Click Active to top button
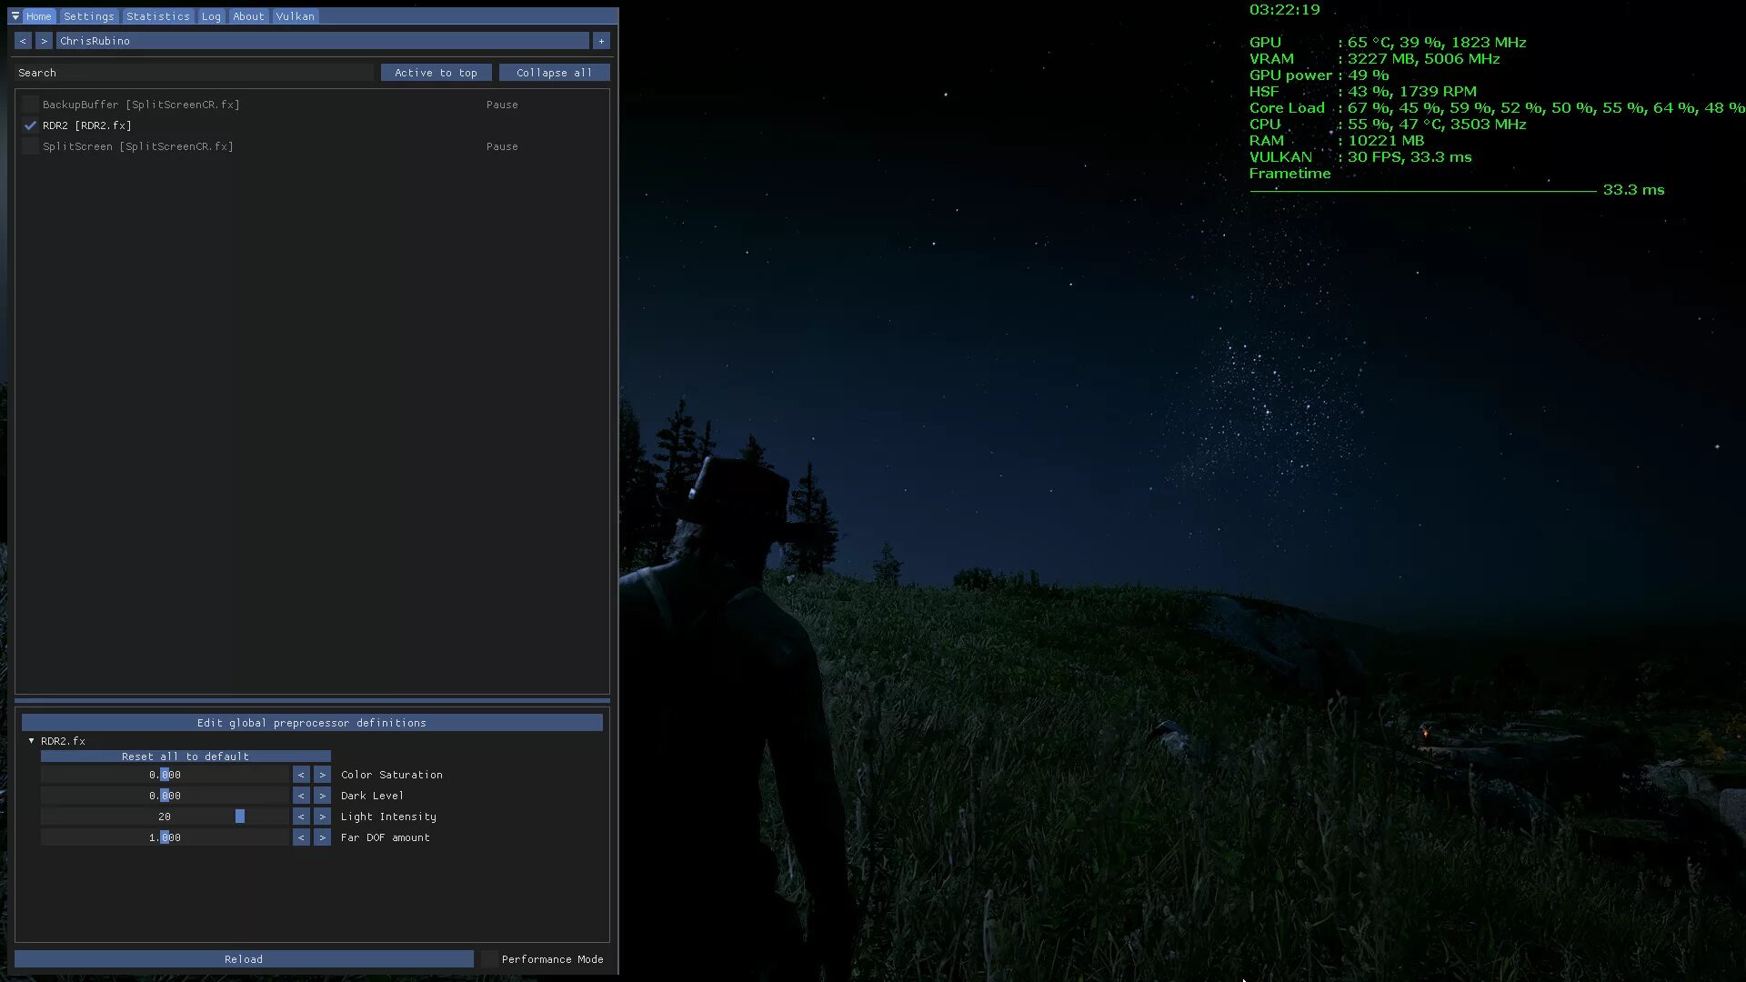The width and height of the screenshot is (1746, 982). (x=436, y=72)
